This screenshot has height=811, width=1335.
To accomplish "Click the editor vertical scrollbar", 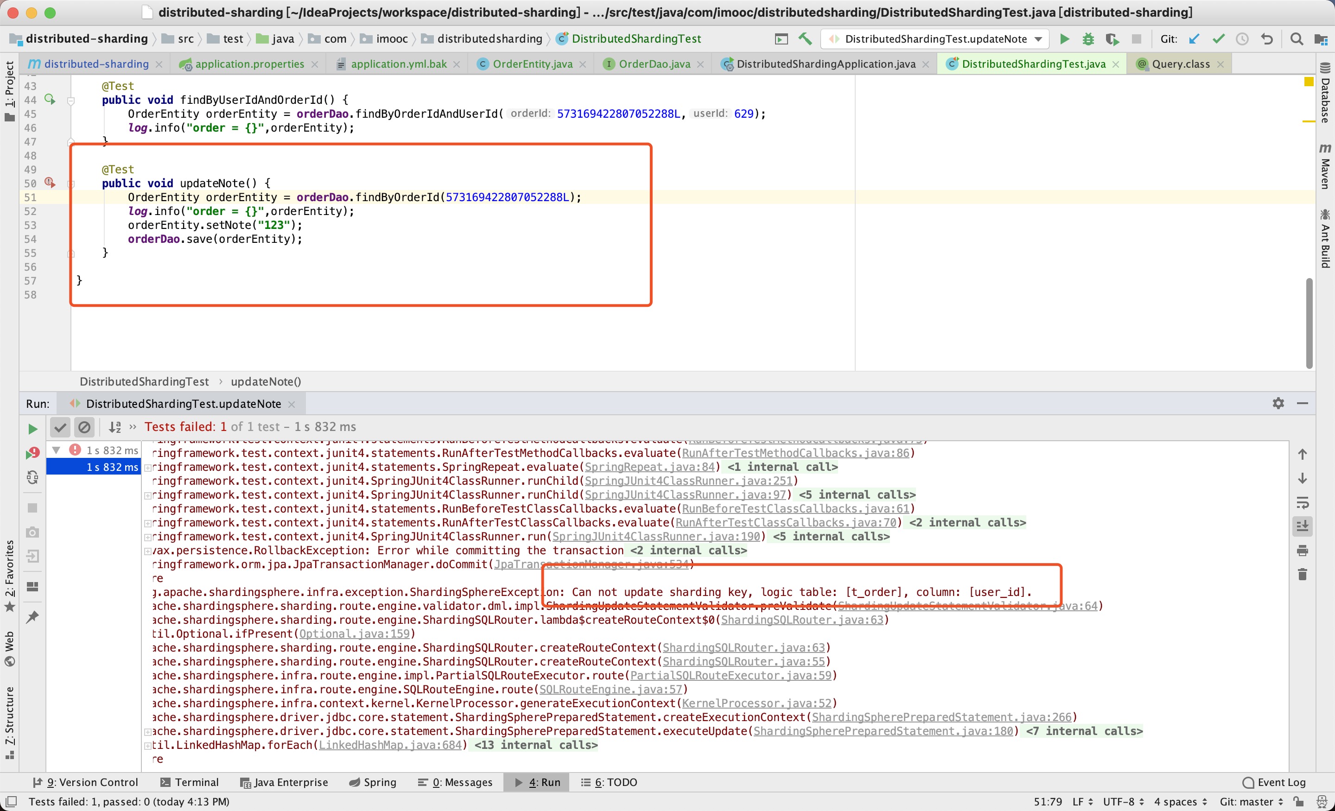I will point(1309,323).
